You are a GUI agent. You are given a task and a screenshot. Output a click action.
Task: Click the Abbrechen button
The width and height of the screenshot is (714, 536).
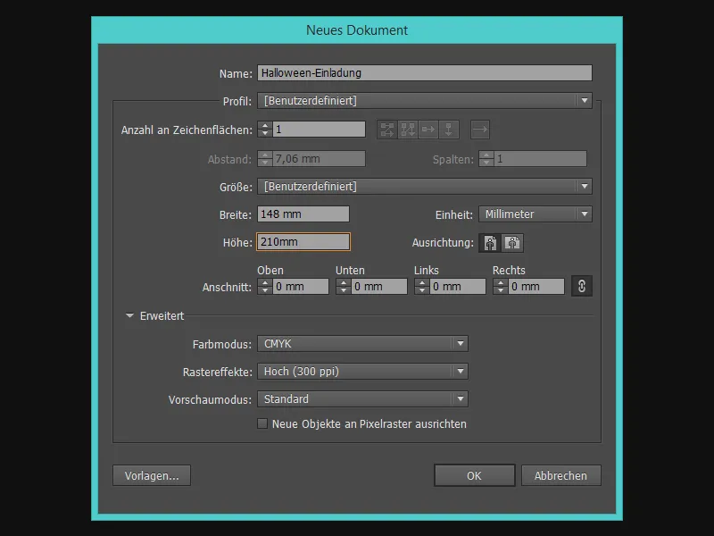[561, 475]
